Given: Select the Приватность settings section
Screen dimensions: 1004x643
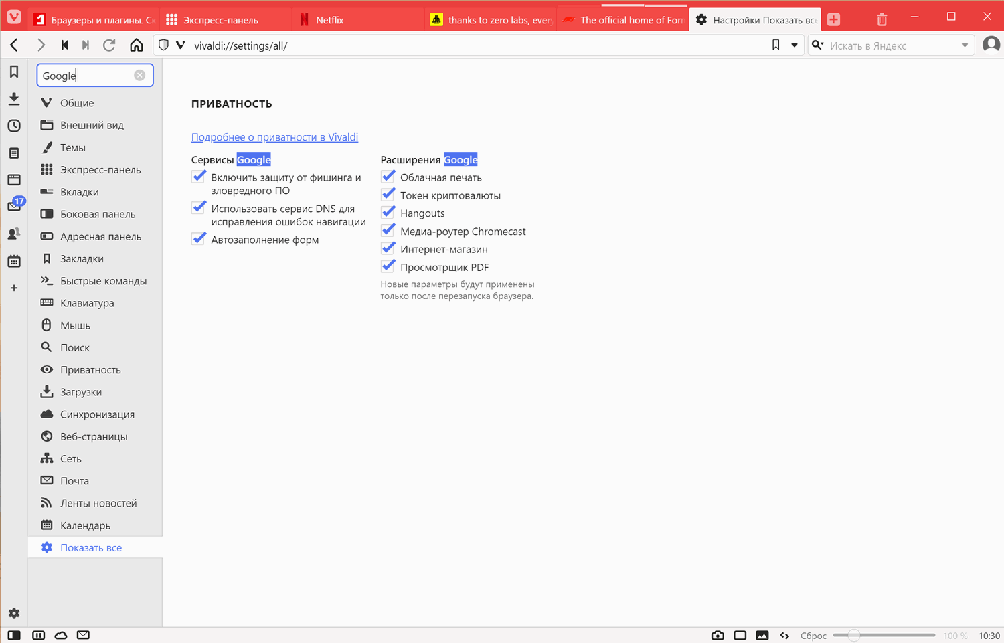Looking at the screenshot, I should point(90,369).
